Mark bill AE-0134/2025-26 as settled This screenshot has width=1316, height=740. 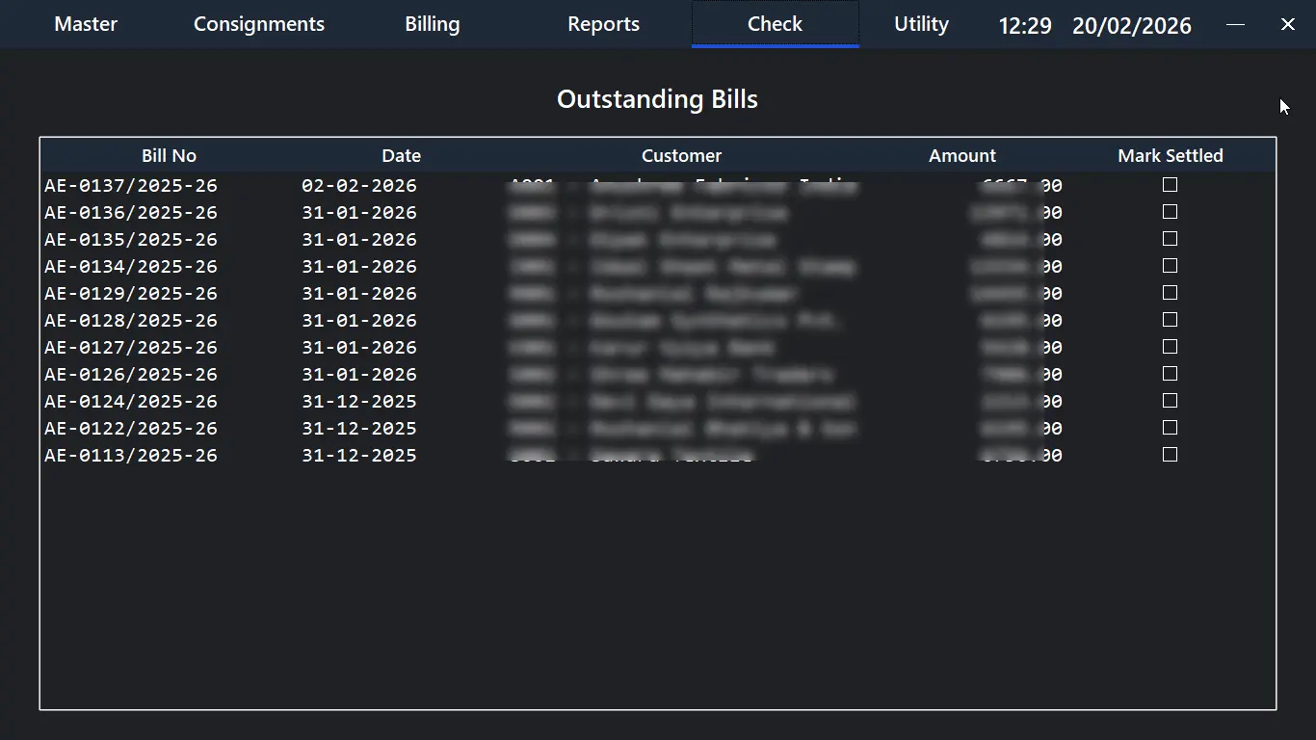1170,266
